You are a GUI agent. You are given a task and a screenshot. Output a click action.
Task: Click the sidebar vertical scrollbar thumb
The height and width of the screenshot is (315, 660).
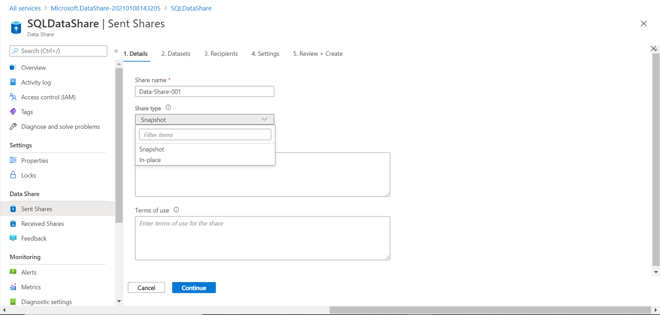pyautogui.click(x=119, y=145)
